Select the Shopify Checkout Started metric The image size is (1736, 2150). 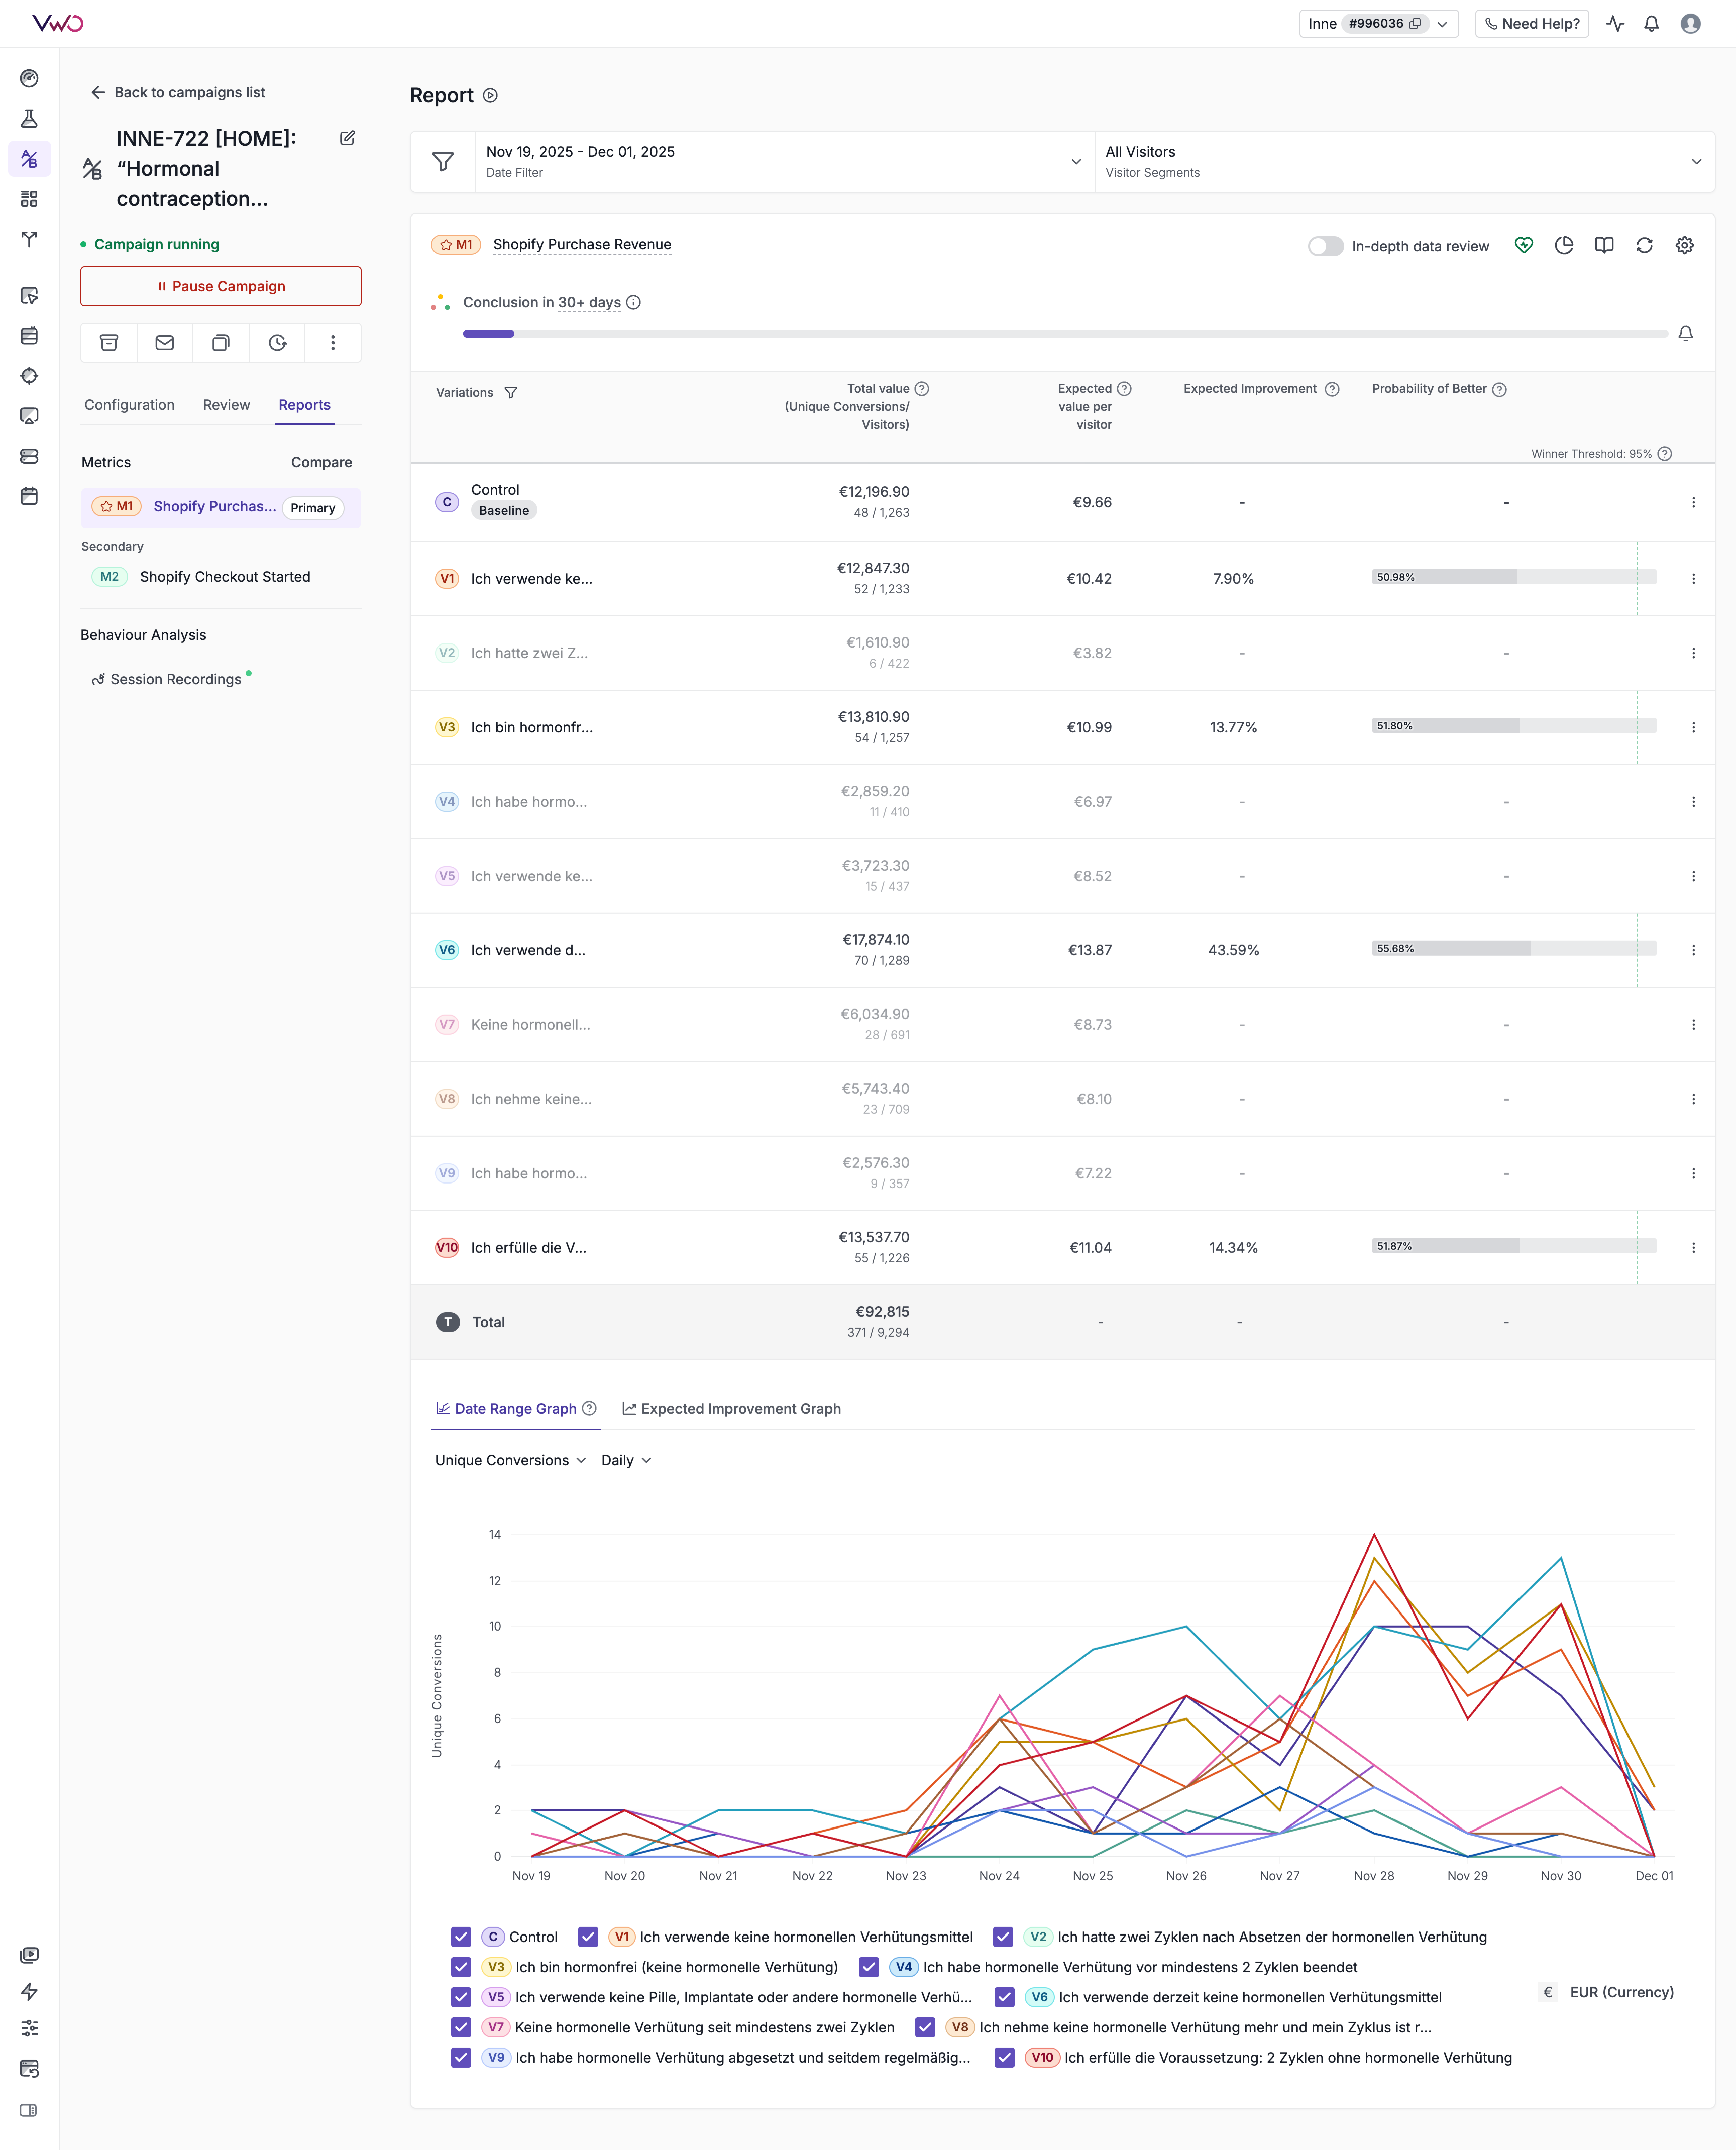pyautogui.click(x=225, y=577)
